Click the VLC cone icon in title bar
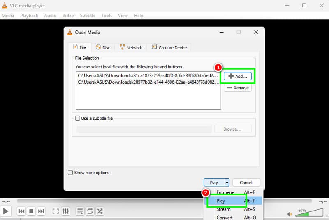329x220 pixels. (4, 5)
